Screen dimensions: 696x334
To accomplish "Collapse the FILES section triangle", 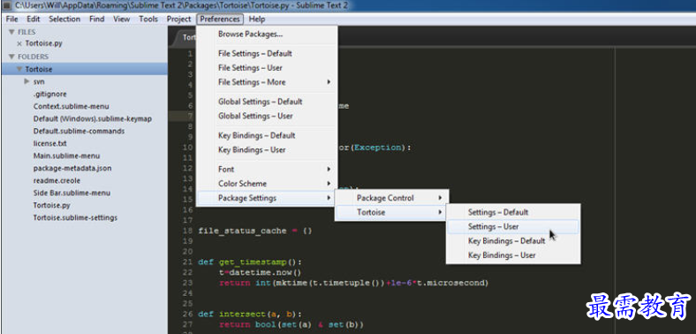I will (11, 32).
